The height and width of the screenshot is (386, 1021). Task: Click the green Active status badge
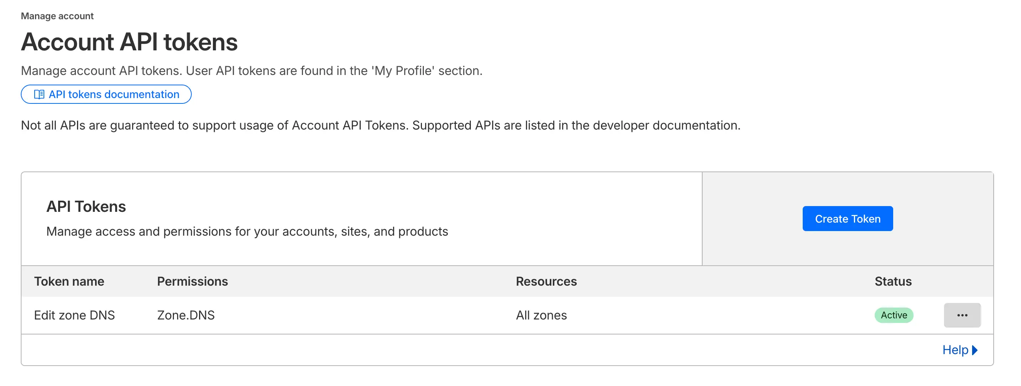[893, 315]
